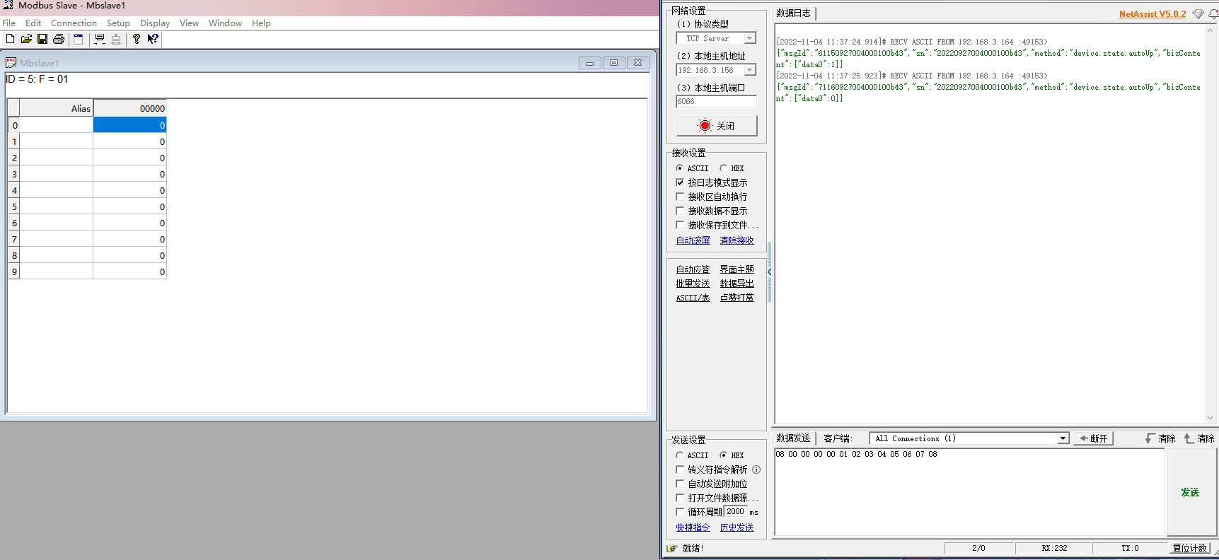This screenshot has height=560, width=1219.
Task: Expand the 本地主机地址 IP address dropdown
Action: [x=750, y=70]
